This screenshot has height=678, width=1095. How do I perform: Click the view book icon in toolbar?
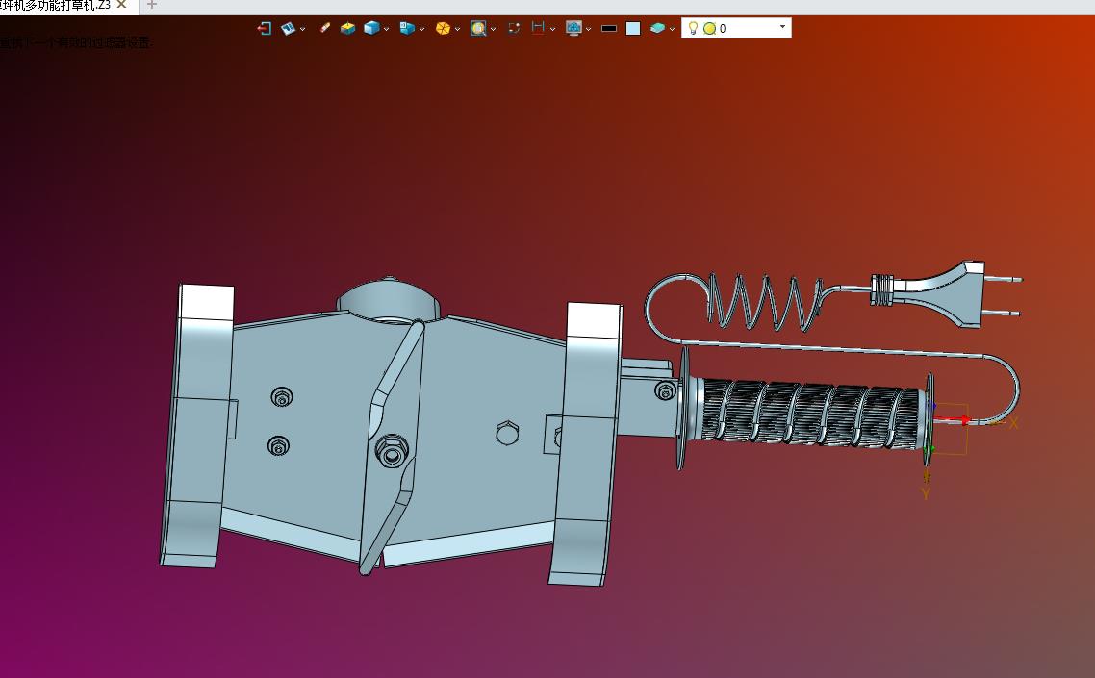pos(288,28)
